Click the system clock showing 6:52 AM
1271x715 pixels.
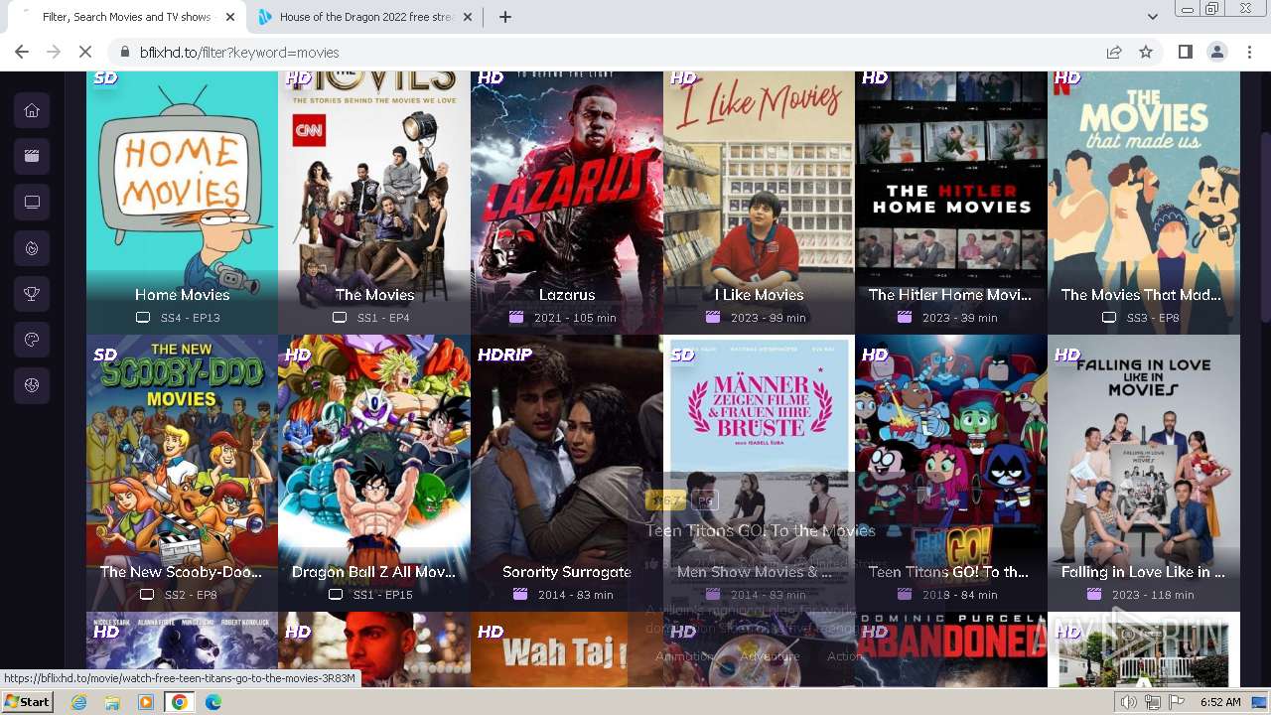(1219, 702)
